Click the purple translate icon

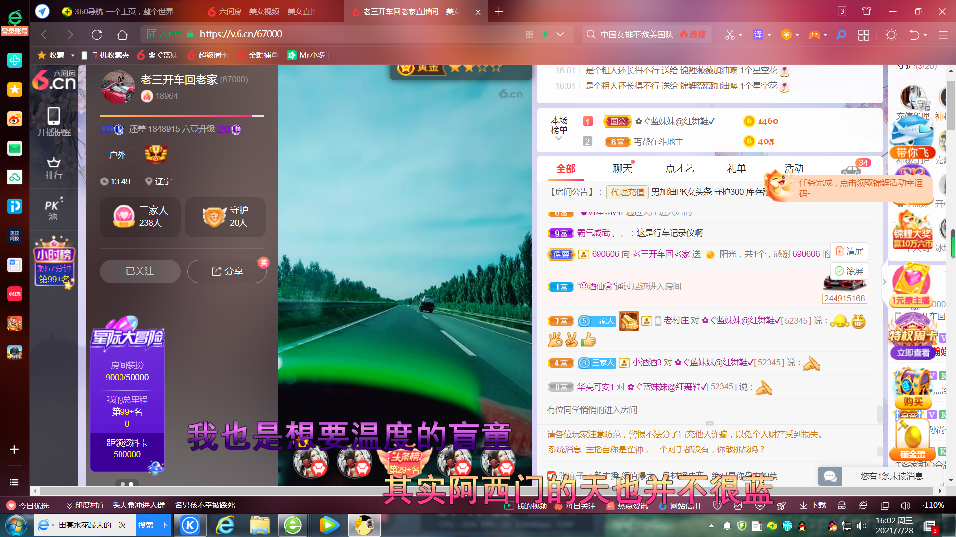pos(758,35)
